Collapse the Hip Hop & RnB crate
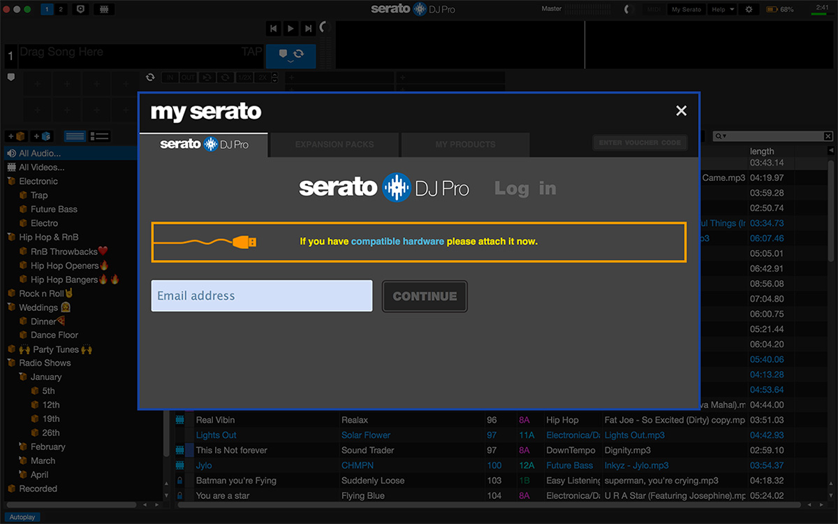The image size is (838, 524). tap(11, 237)
